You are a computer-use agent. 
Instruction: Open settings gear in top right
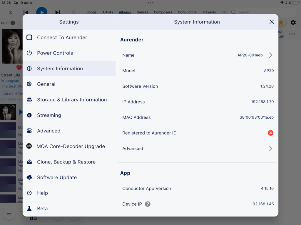point(293,23)
